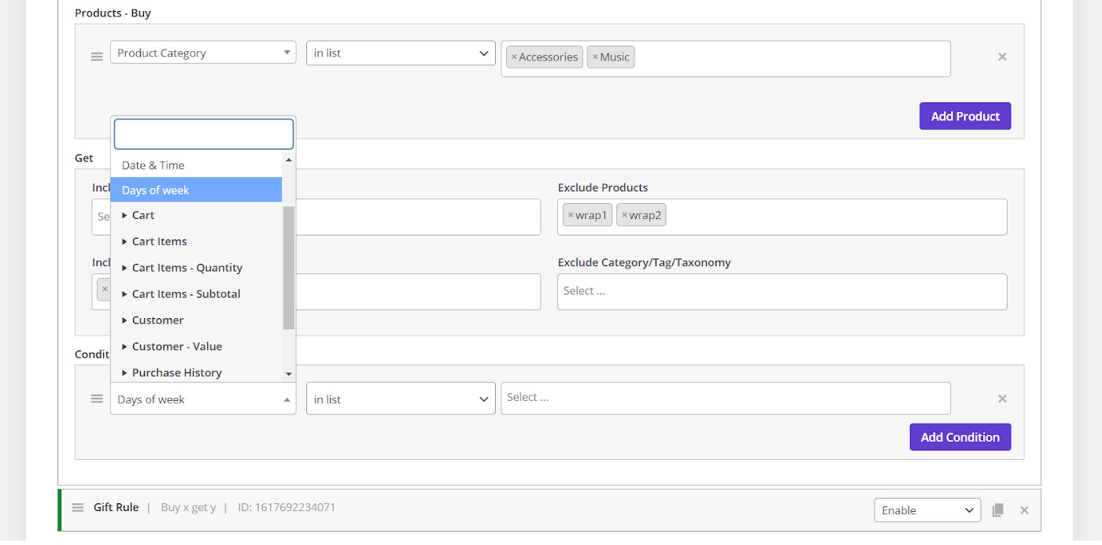
Task: Click drag handle of Gift Rule
Action: pyautogui.click(x=78, y=507)
